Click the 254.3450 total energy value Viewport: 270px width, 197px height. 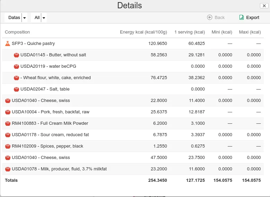pyautogui.click(x=158, y=180)
